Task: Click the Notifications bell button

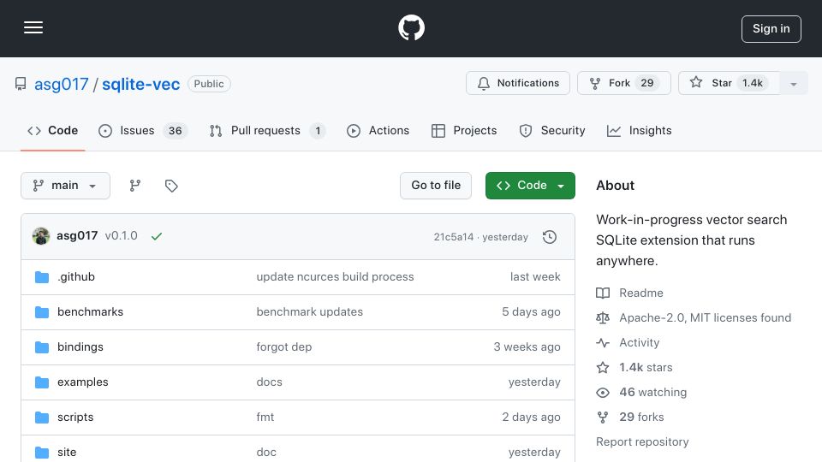Action: pos(517,83)
